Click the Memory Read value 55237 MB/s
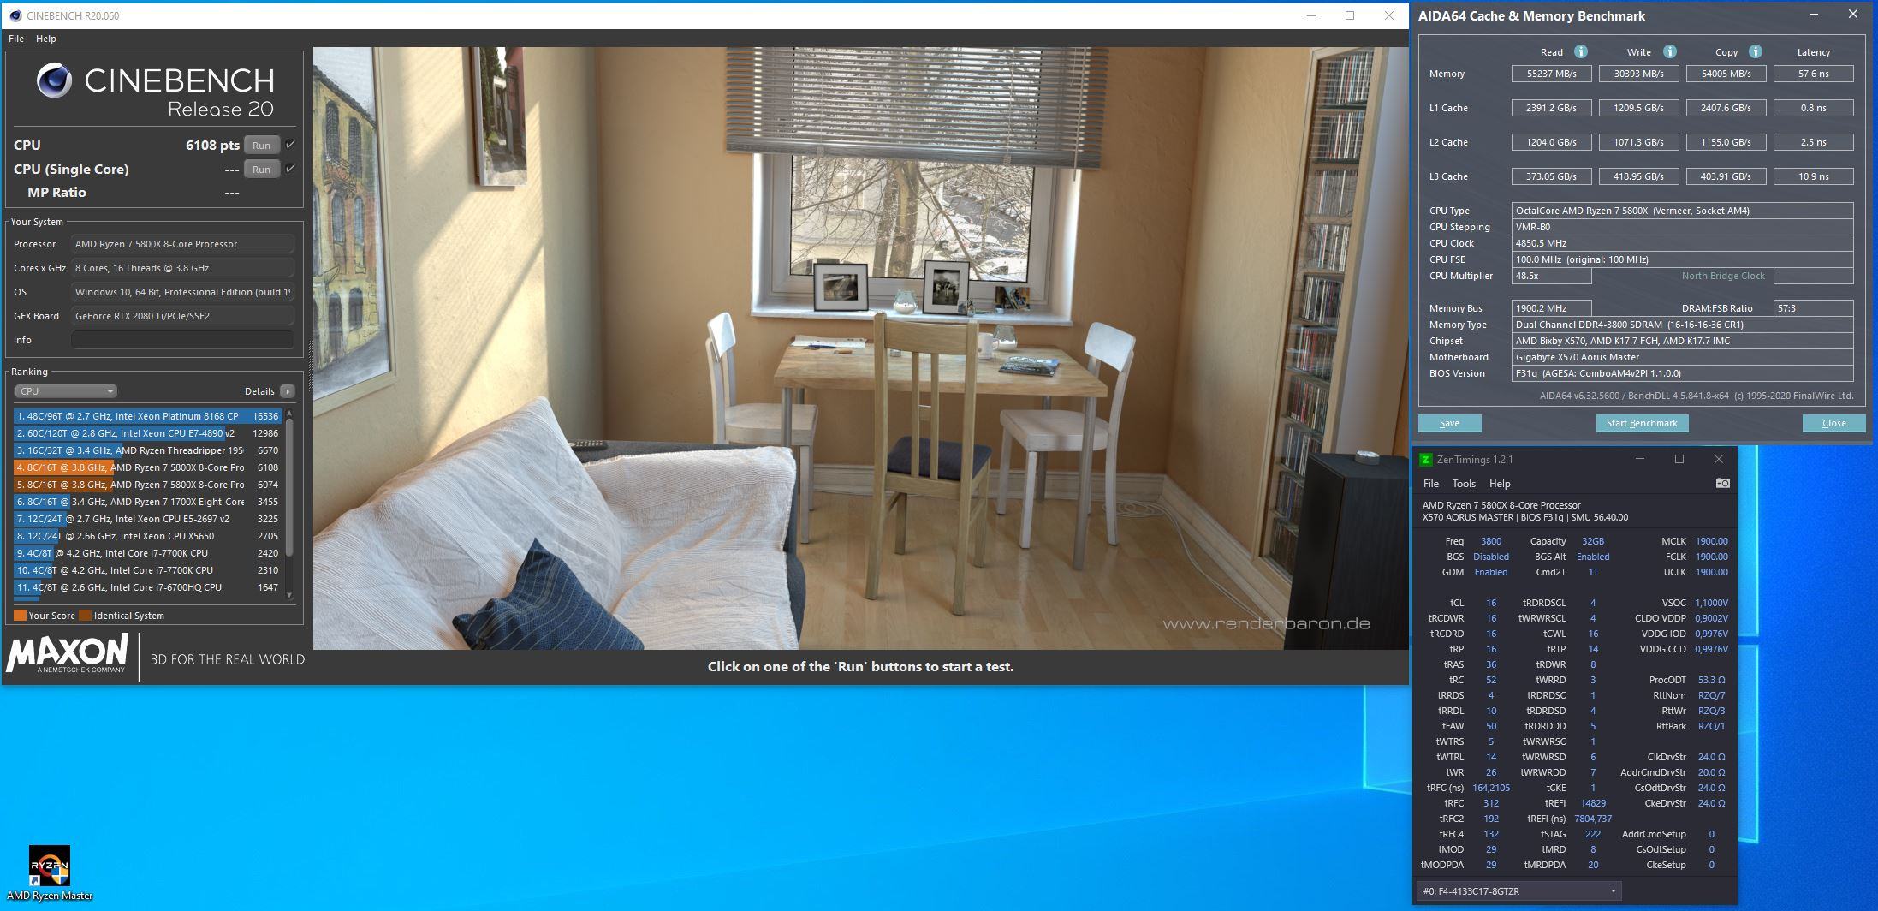The width and height of the screenshot is (1878, 911). (1551, 74)
